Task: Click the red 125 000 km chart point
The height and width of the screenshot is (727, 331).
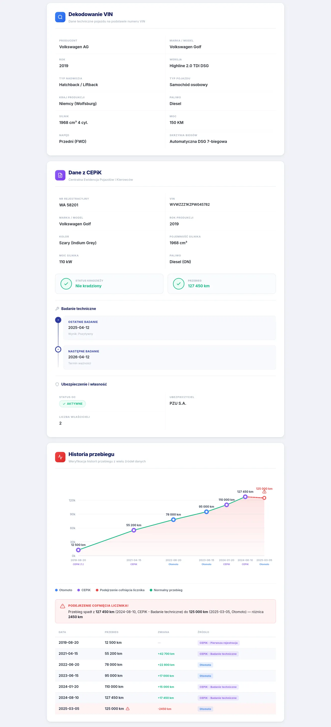Action: pyautogui.click(x=264, y=498)
